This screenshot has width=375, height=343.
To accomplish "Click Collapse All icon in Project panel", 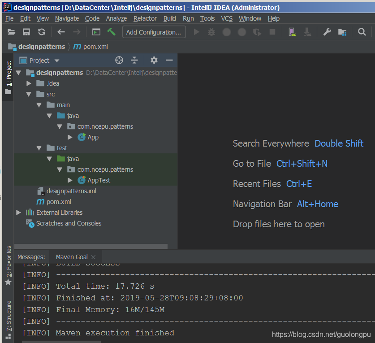I will coord(134,60).
